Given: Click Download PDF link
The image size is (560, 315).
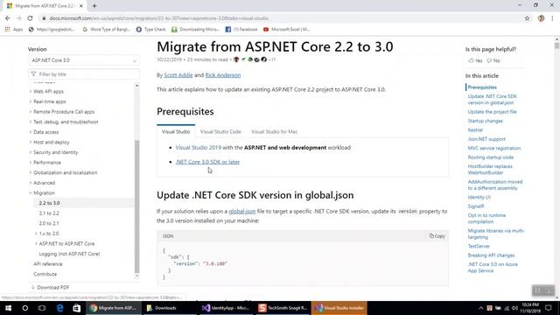Looking at the screenshot, I should (50, 287).
